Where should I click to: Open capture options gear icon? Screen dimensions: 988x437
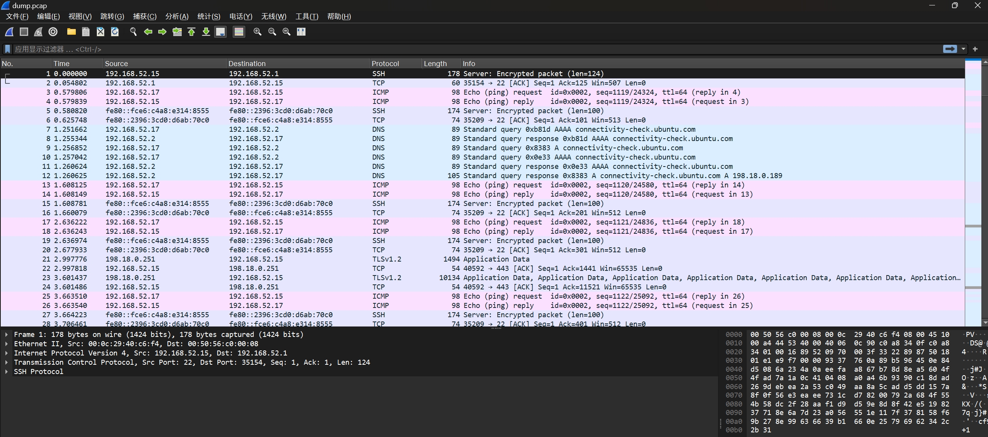coord(53,32)
